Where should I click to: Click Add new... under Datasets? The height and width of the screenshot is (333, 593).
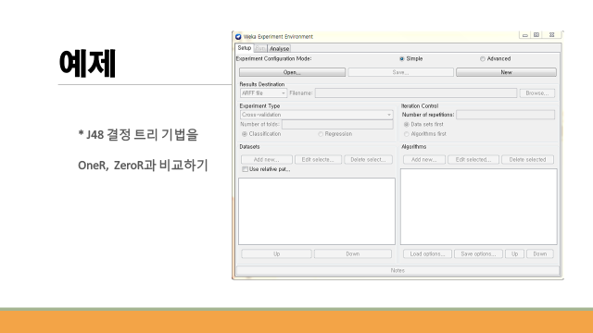tap(266, 160)
